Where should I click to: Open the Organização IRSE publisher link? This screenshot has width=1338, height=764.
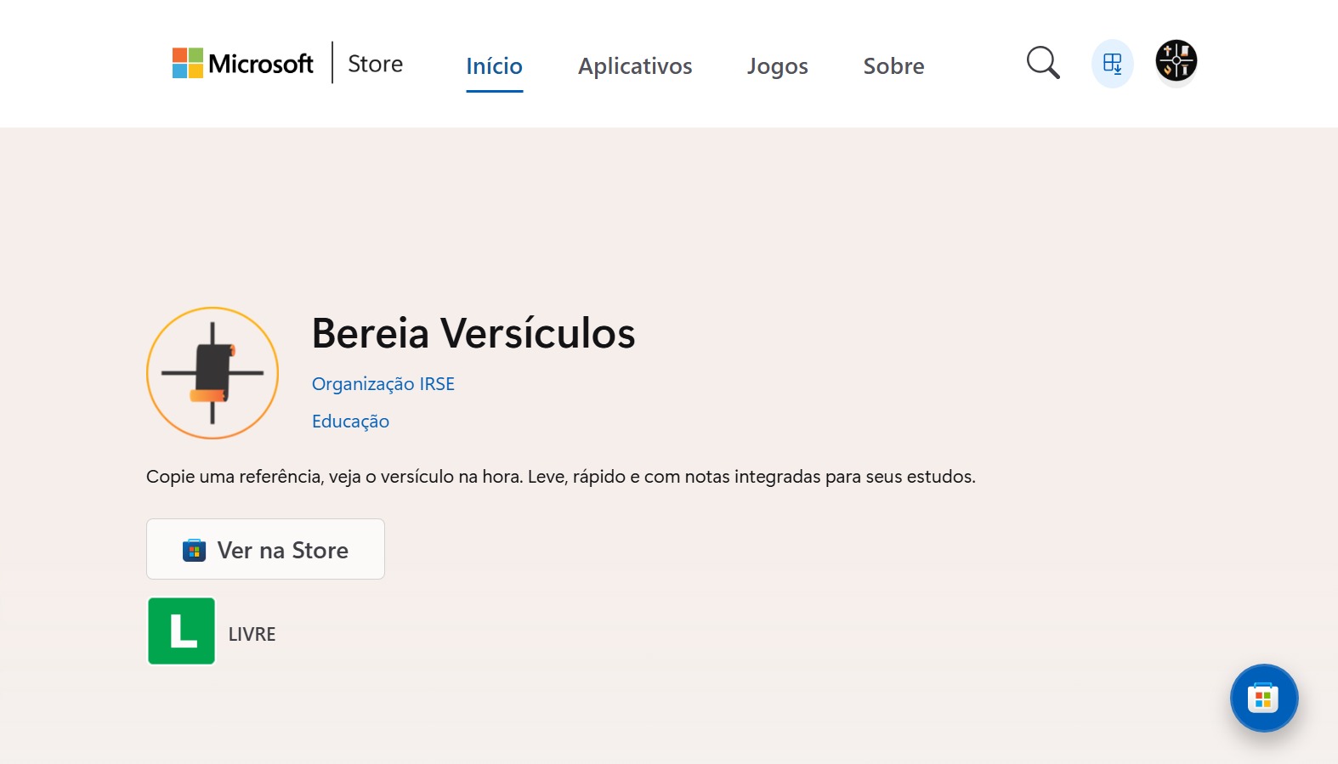pyautogui.click(x=383, y=384)
